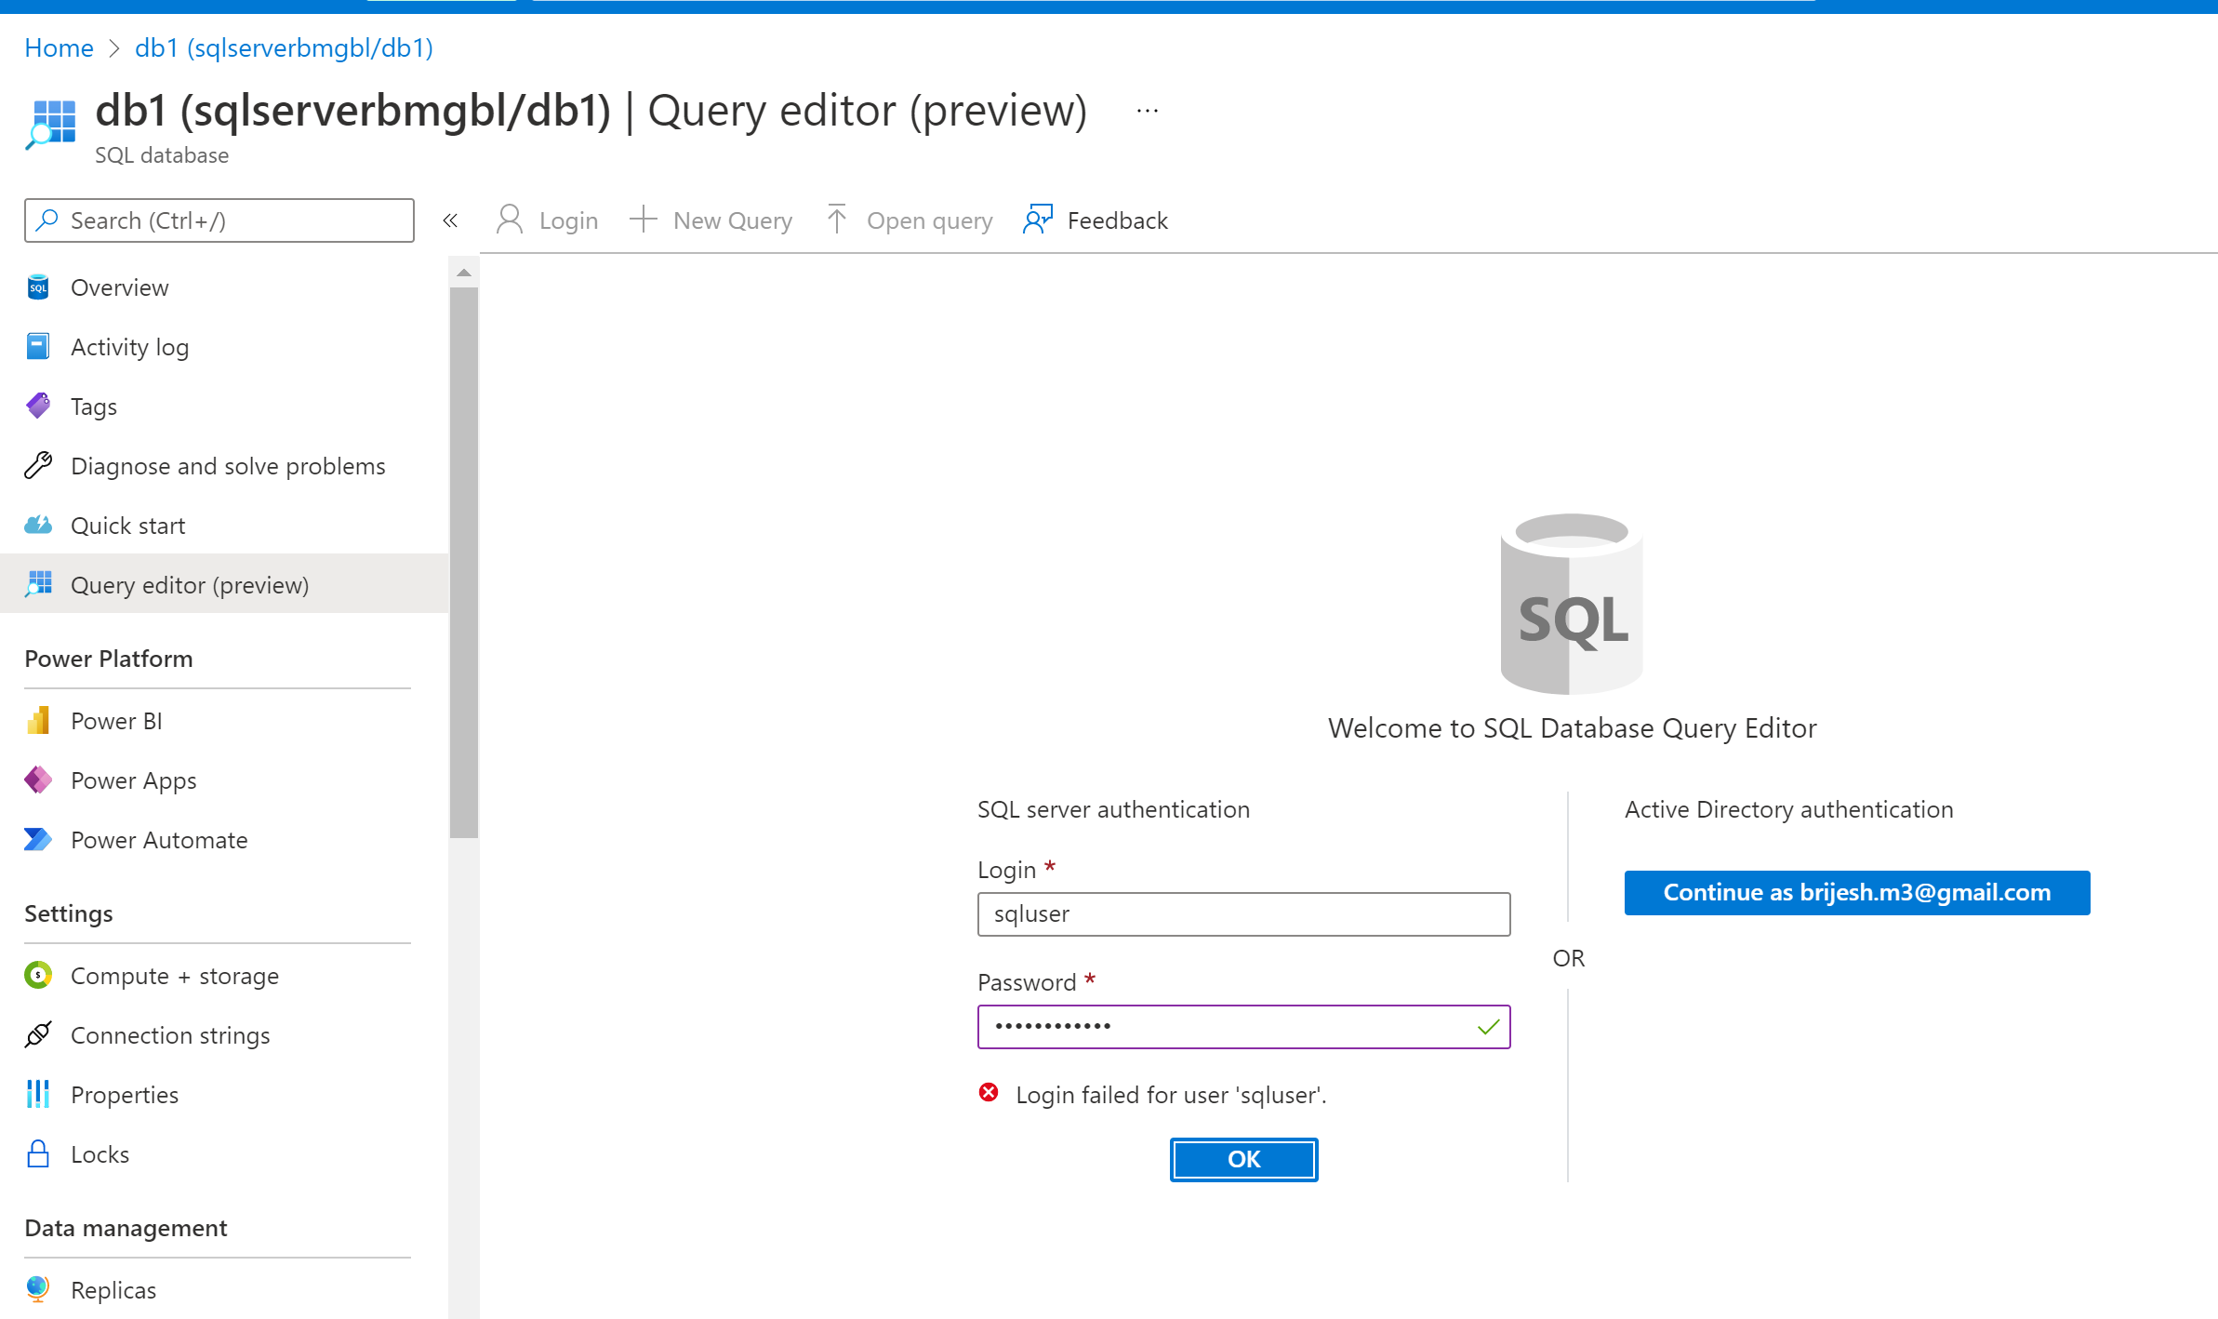The height and width of the screenshot is (1319, 2218).
Task: Open the ellipsis more options menu
Action: click(1148, 111)
